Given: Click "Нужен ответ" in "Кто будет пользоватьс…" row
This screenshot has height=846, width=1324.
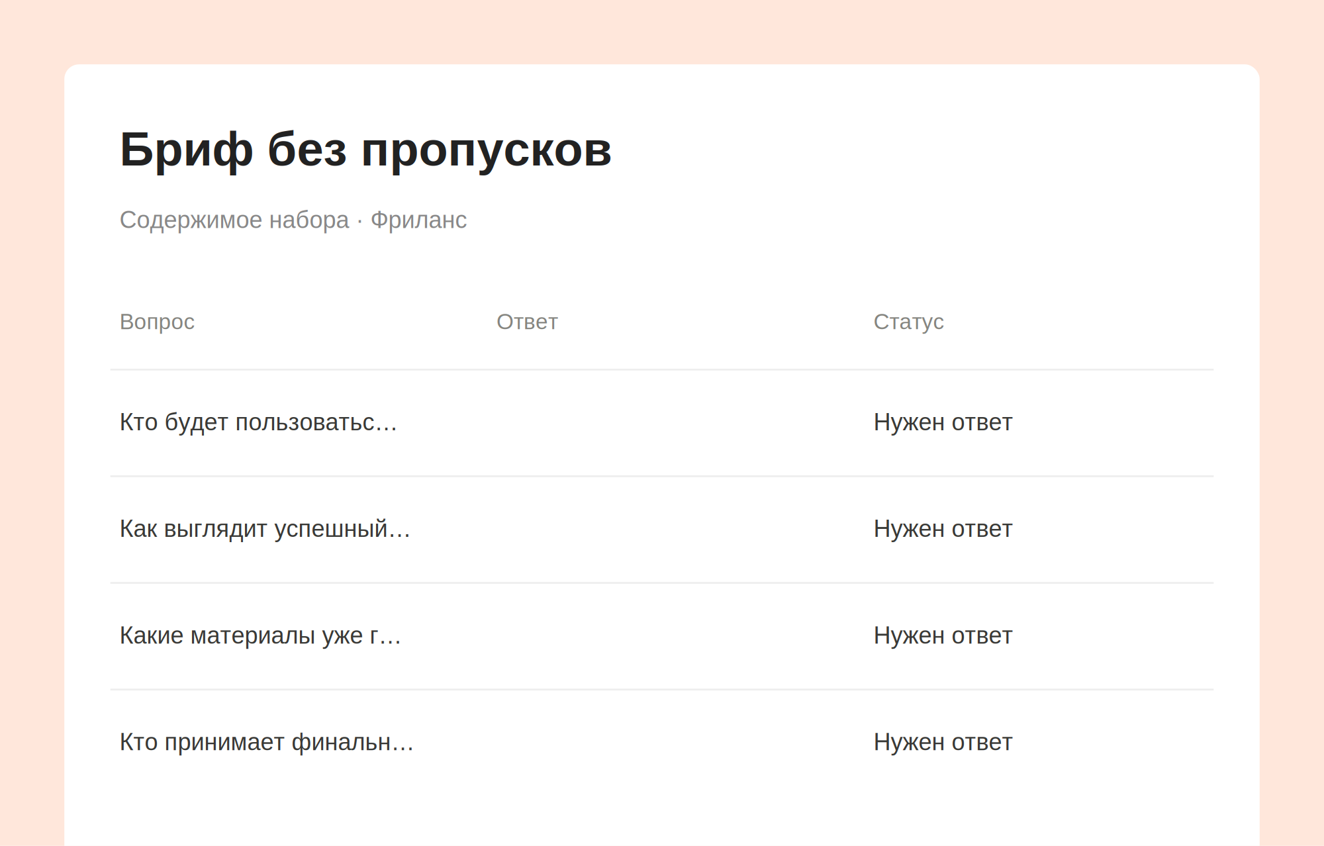Looking at the screenshot, I should click(x=943, y=422).
